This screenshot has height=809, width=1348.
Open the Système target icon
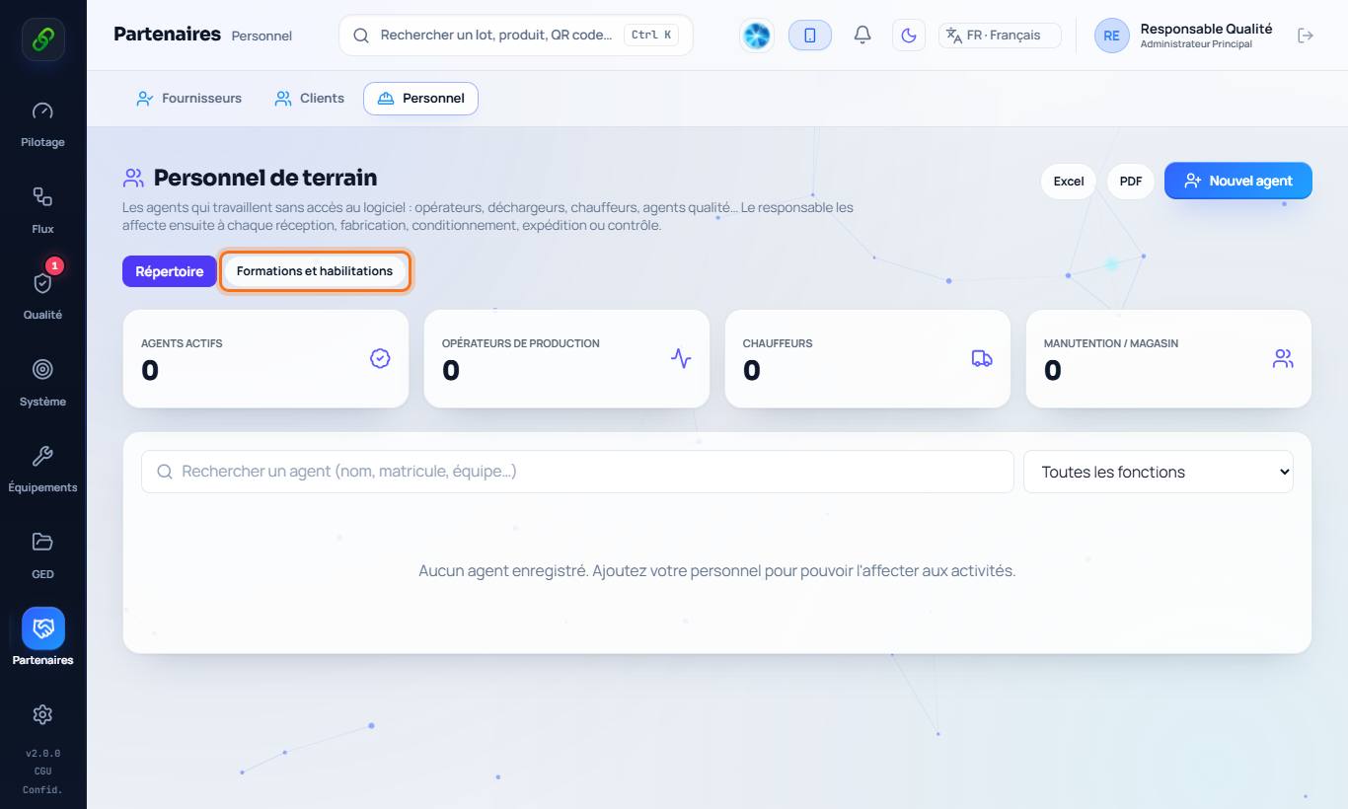(42, 369)
